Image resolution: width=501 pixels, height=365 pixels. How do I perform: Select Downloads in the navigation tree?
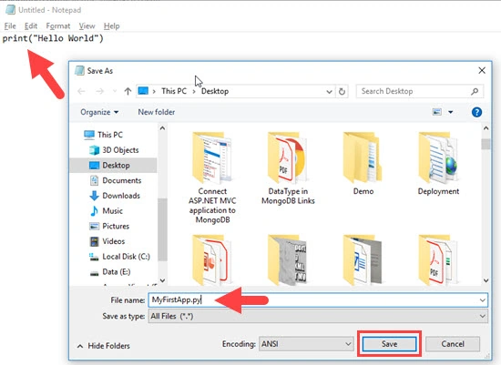pos(115,196)
